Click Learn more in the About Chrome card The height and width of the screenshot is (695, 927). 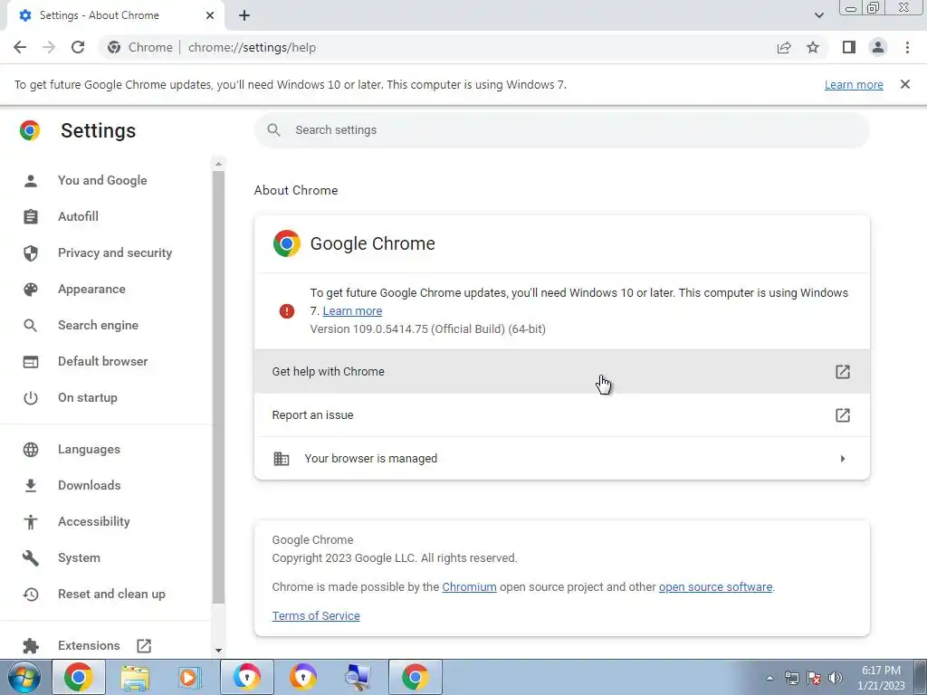click(x=352, y=311)
